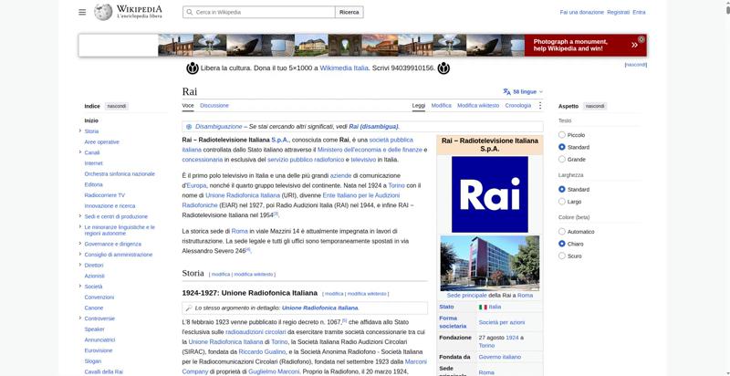This screenshot has height=376, width=730.
Task: Open Sede principale caption link
Action: pos(466,296)
